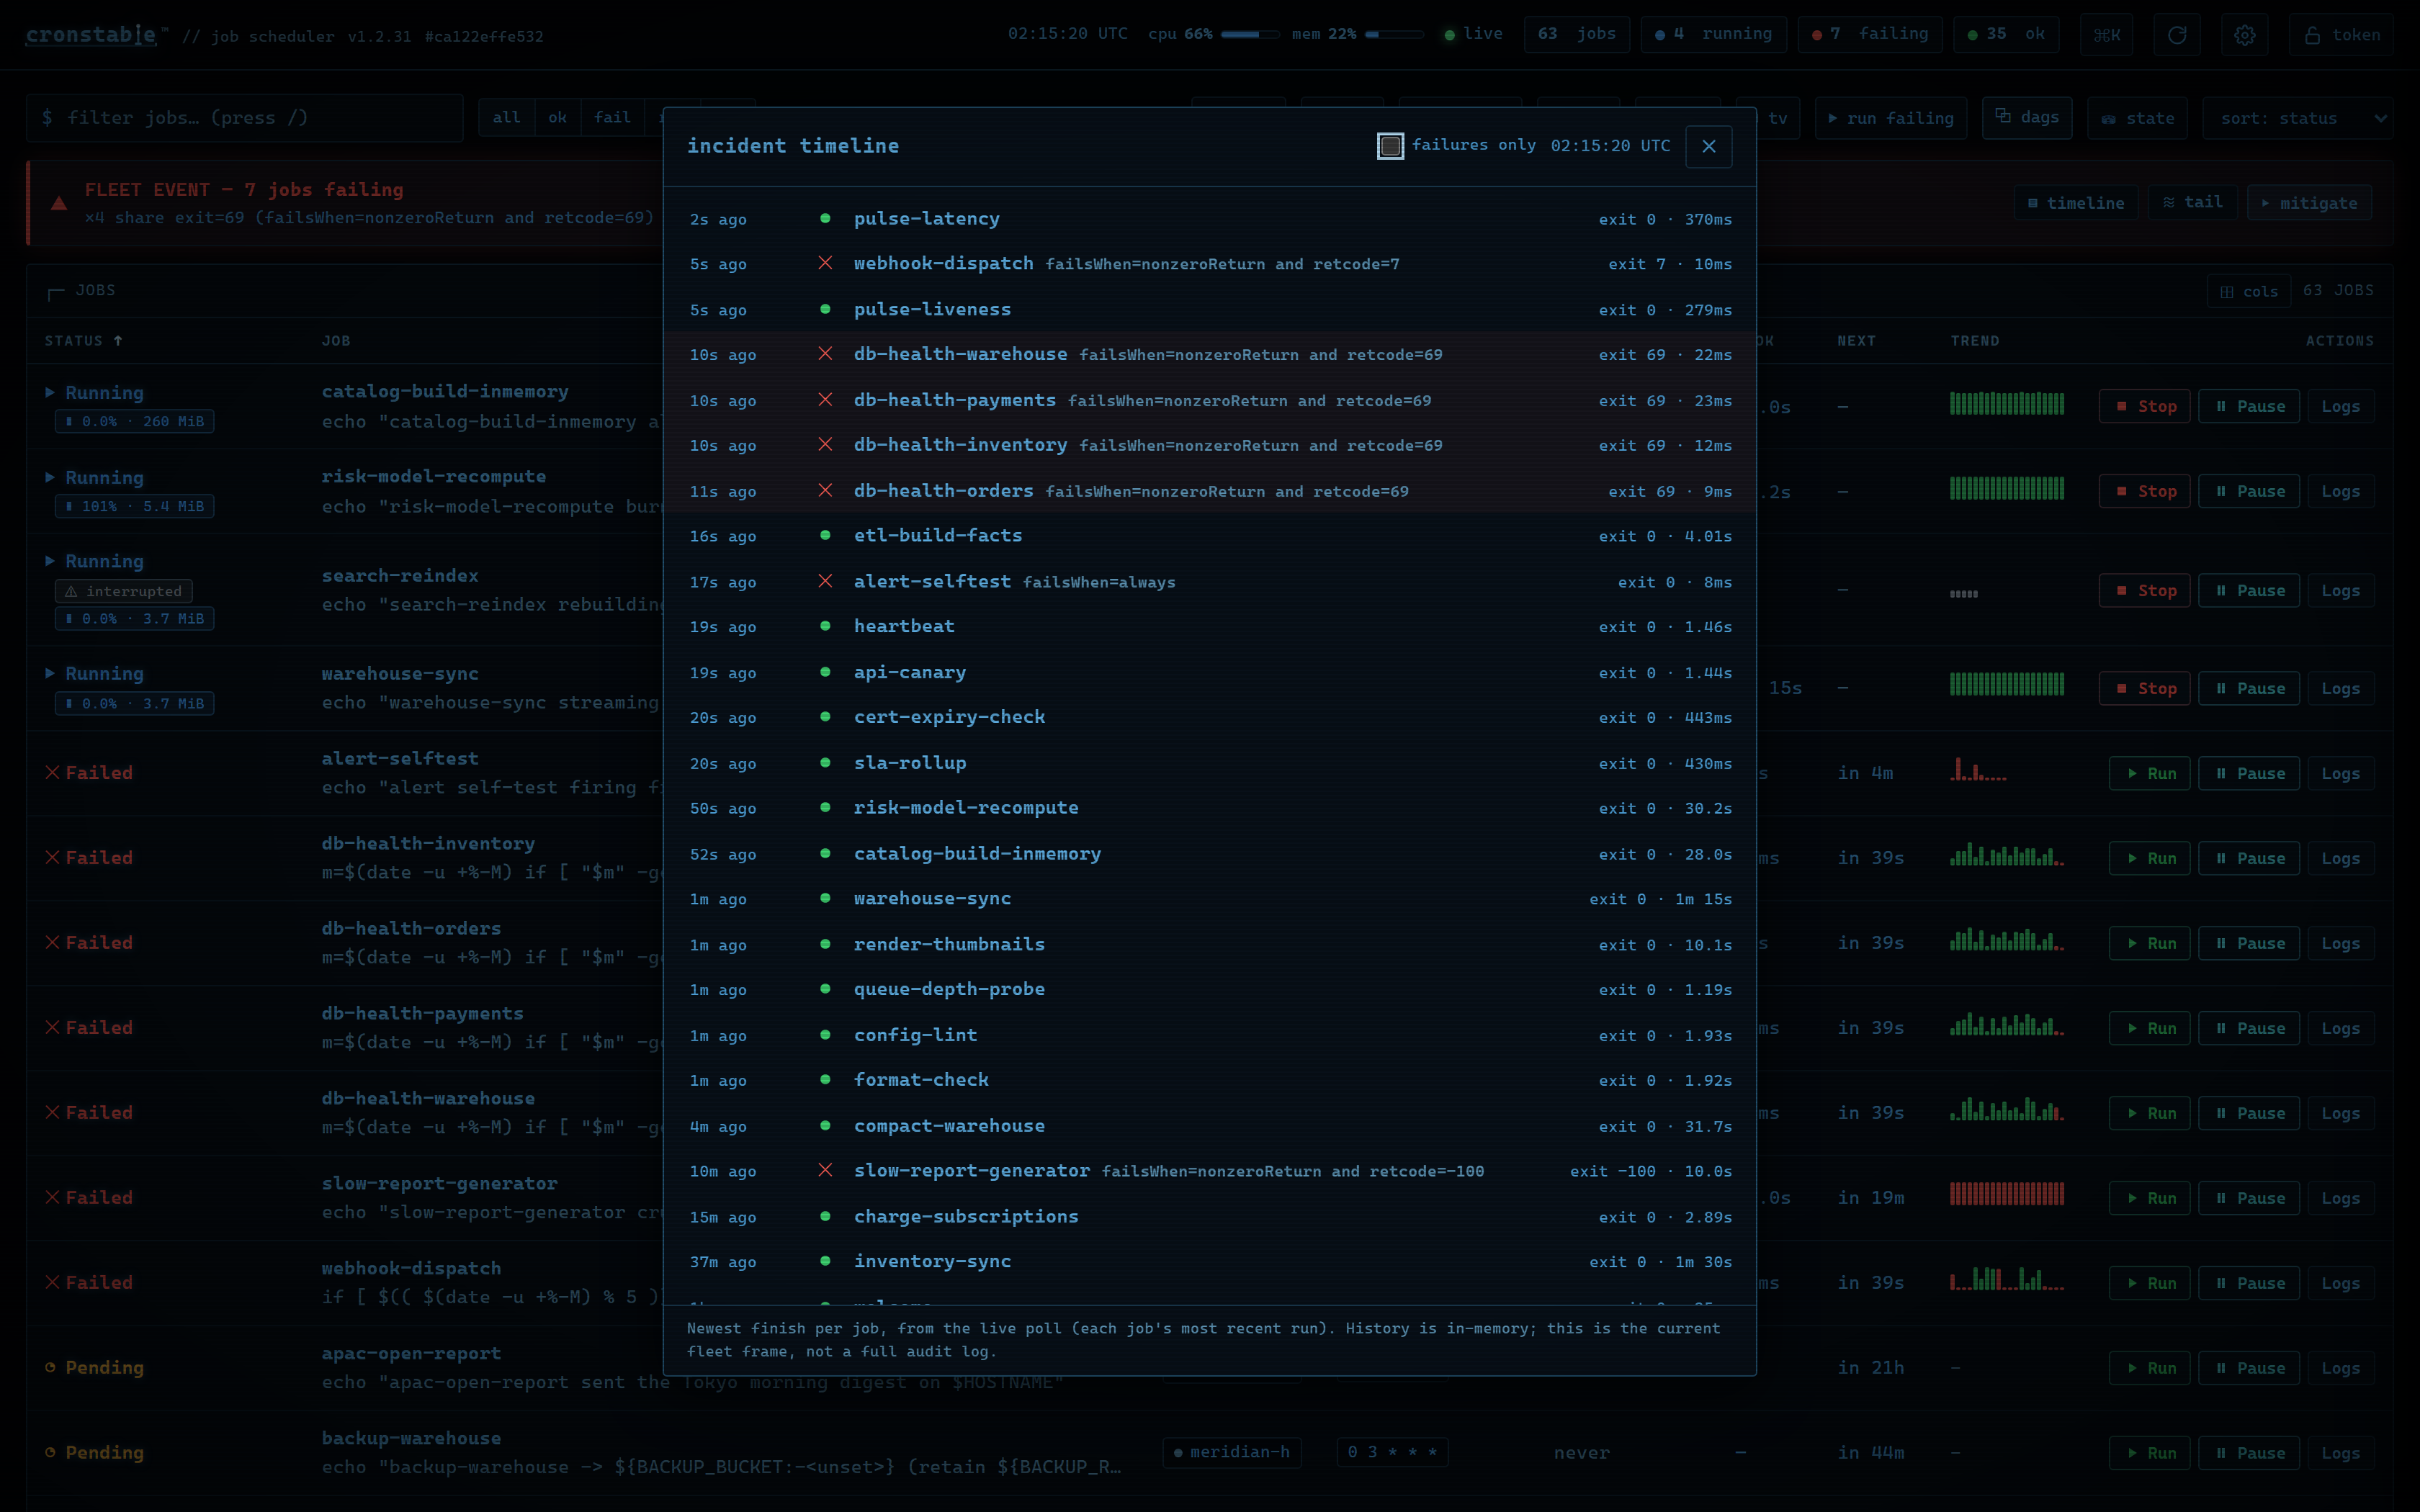Focus the filter jobs input field

pyautogui.click(x=245, y=118)
